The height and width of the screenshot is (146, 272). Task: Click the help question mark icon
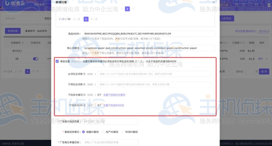(244, 5)
